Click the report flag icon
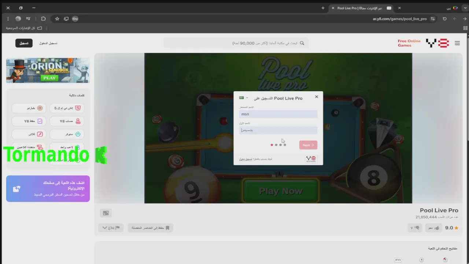 coord(118,228)
